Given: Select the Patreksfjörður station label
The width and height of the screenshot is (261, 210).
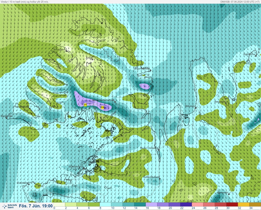Looking at the screenshot, I should pyautogui.click(x=22, y=107).
